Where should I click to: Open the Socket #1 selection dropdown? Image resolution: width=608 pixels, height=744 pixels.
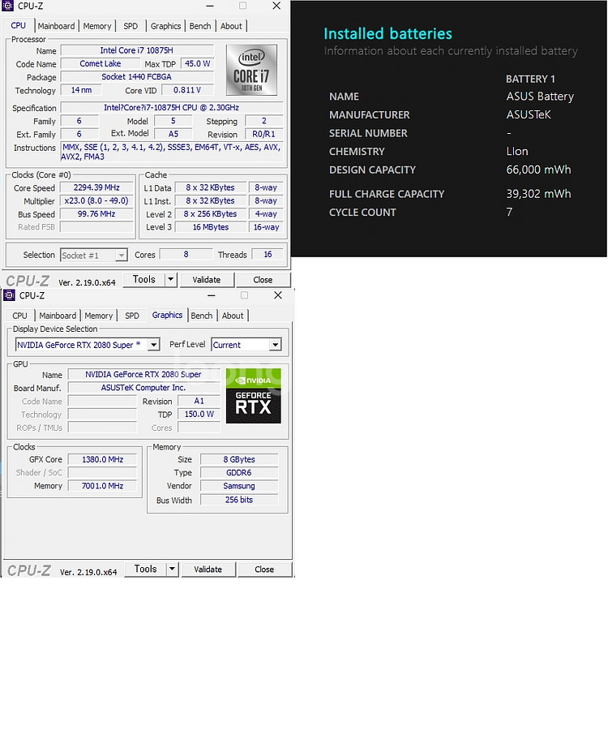click(121, 255)
